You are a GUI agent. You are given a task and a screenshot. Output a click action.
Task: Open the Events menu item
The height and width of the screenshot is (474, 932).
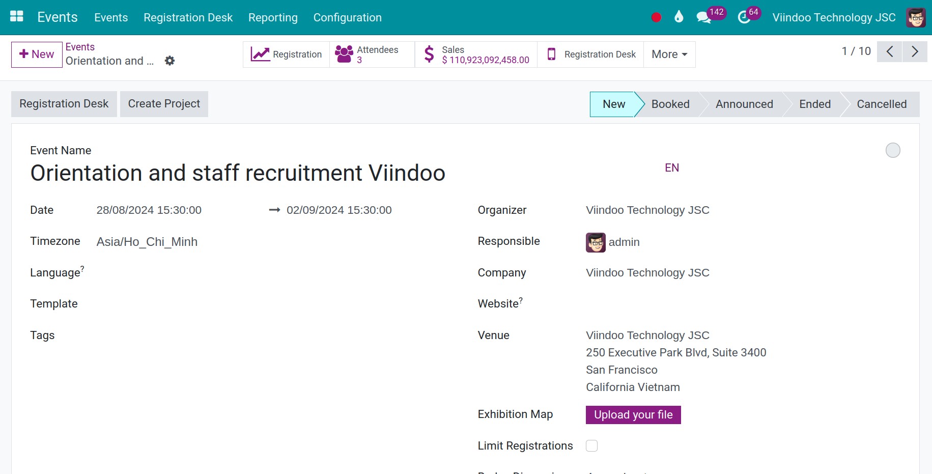[x=111, y=17]
